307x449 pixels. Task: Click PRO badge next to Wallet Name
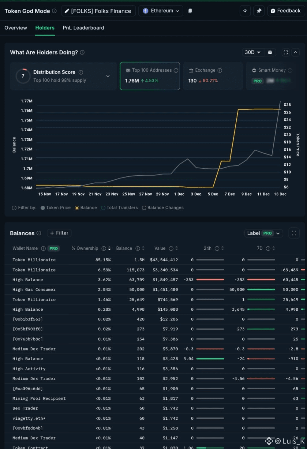pyautogui.click(x=54, y=249)
